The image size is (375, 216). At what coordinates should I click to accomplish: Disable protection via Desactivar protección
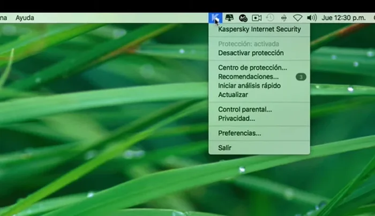coord(251,53)
